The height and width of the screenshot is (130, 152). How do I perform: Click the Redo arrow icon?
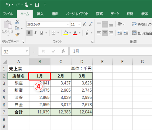[18, 5]
